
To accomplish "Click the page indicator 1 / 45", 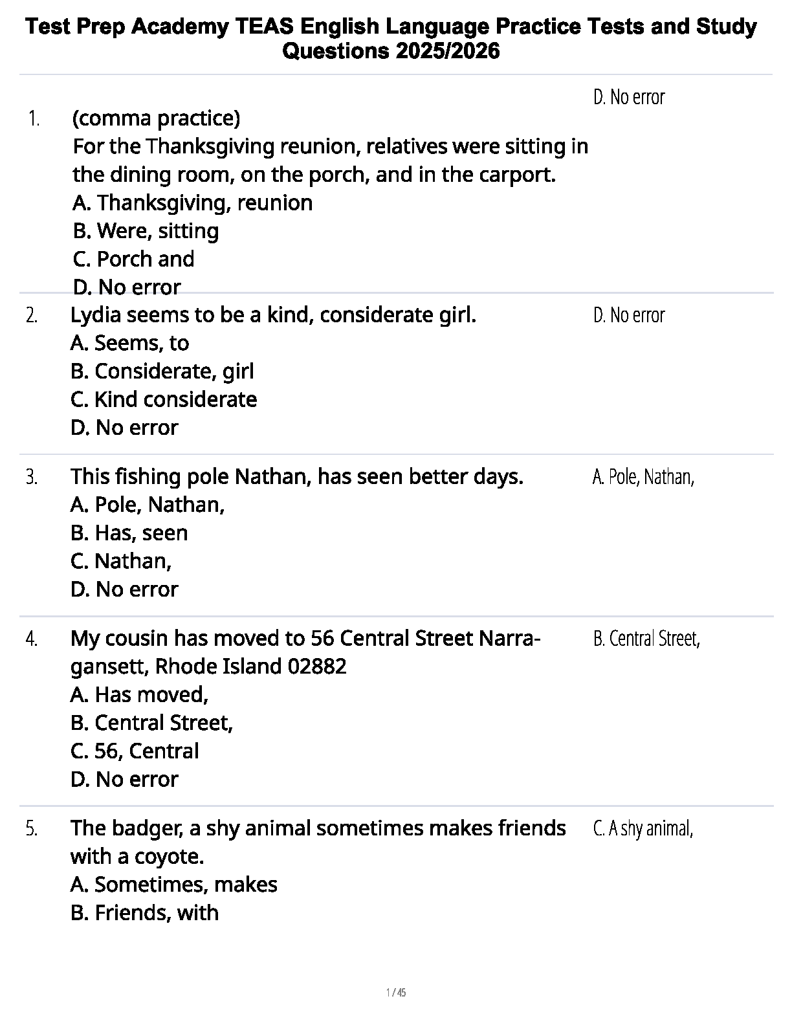I will point(395,993).
